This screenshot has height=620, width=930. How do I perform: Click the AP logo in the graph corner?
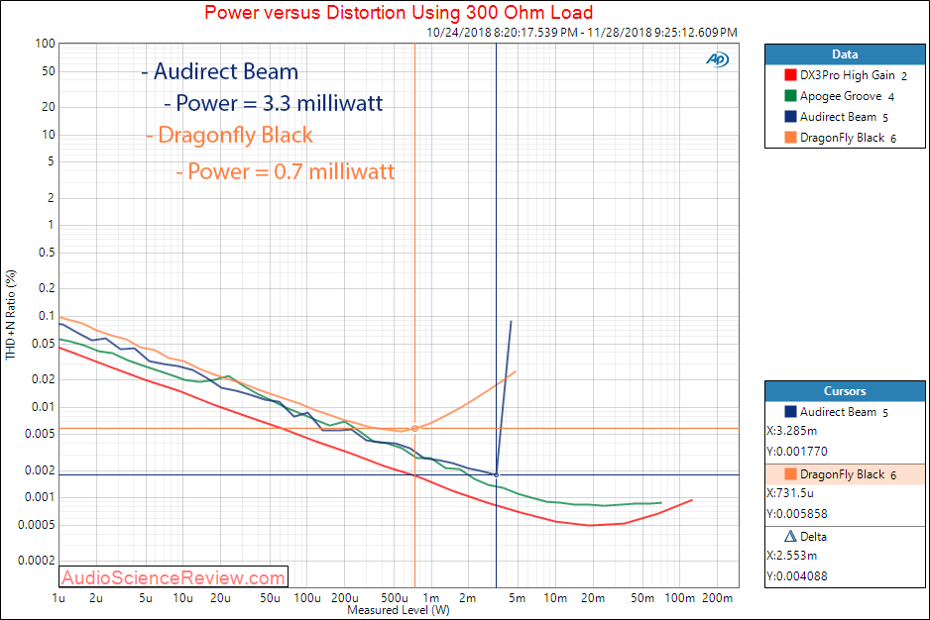point(717,59)
